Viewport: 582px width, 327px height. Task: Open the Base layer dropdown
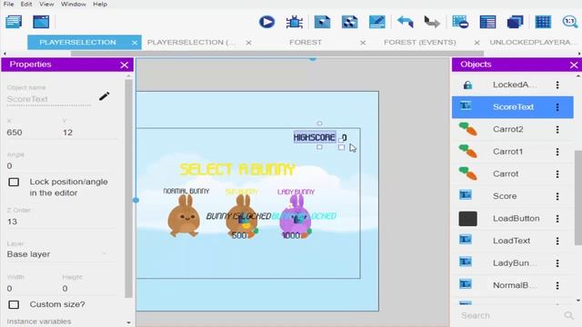[57, 254]
